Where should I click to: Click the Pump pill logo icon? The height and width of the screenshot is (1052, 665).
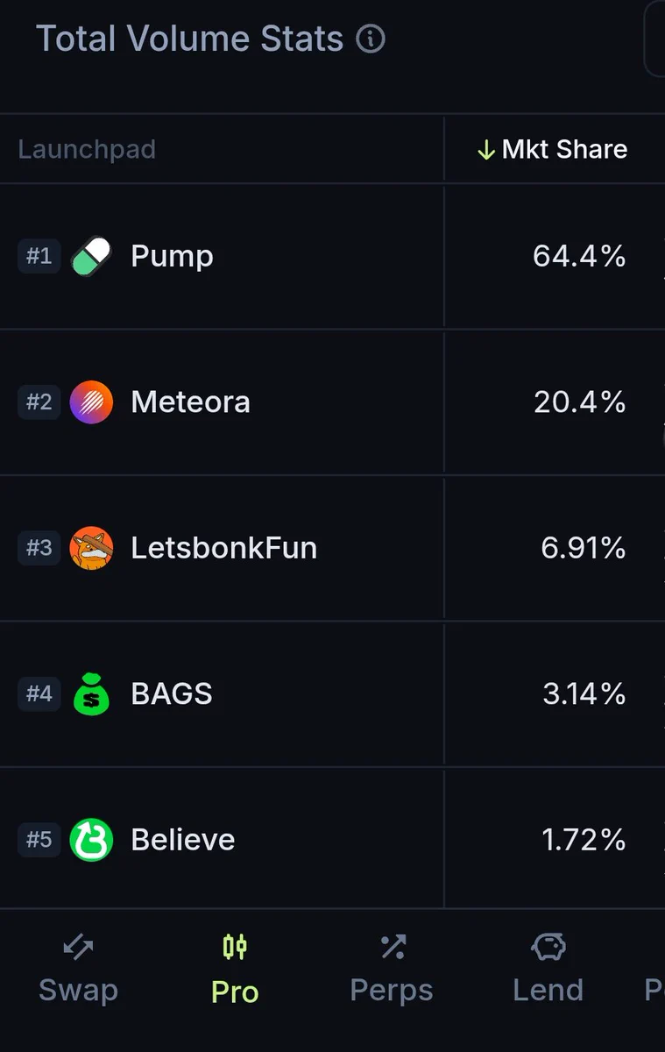[91, 256]
